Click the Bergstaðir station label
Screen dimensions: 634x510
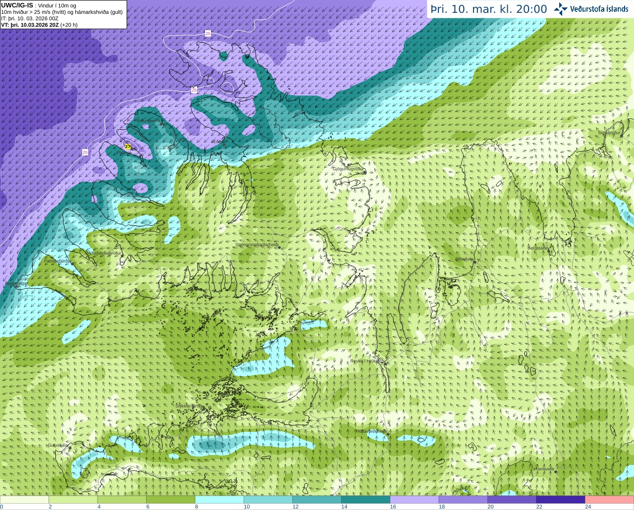pyautogui.click(x=537, y=248)
